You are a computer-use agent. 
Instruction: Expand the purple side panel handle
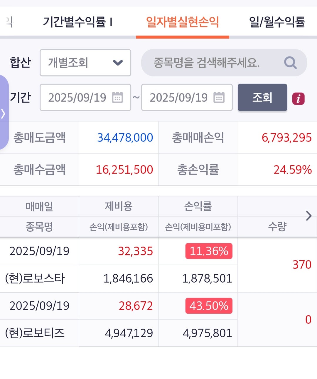click(x=4, y=113)
